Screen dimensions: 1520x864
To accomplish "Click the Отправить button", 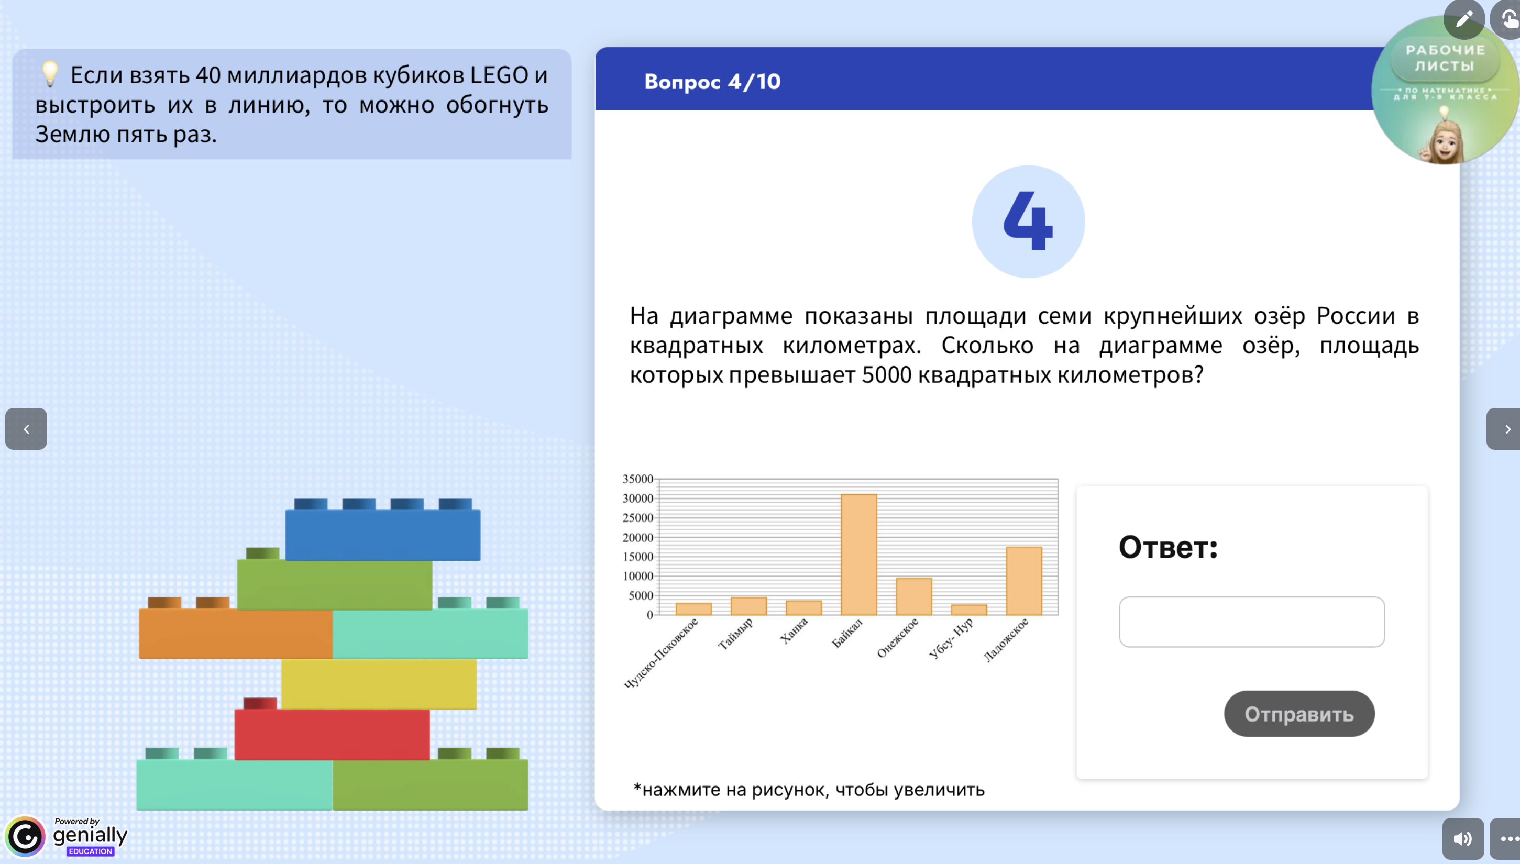I will (1298, 714).
